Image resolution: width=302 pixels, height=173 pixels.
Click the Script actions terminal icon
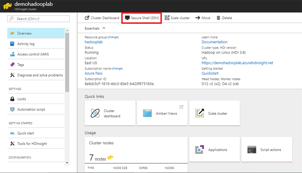click(x=252, y=150)
